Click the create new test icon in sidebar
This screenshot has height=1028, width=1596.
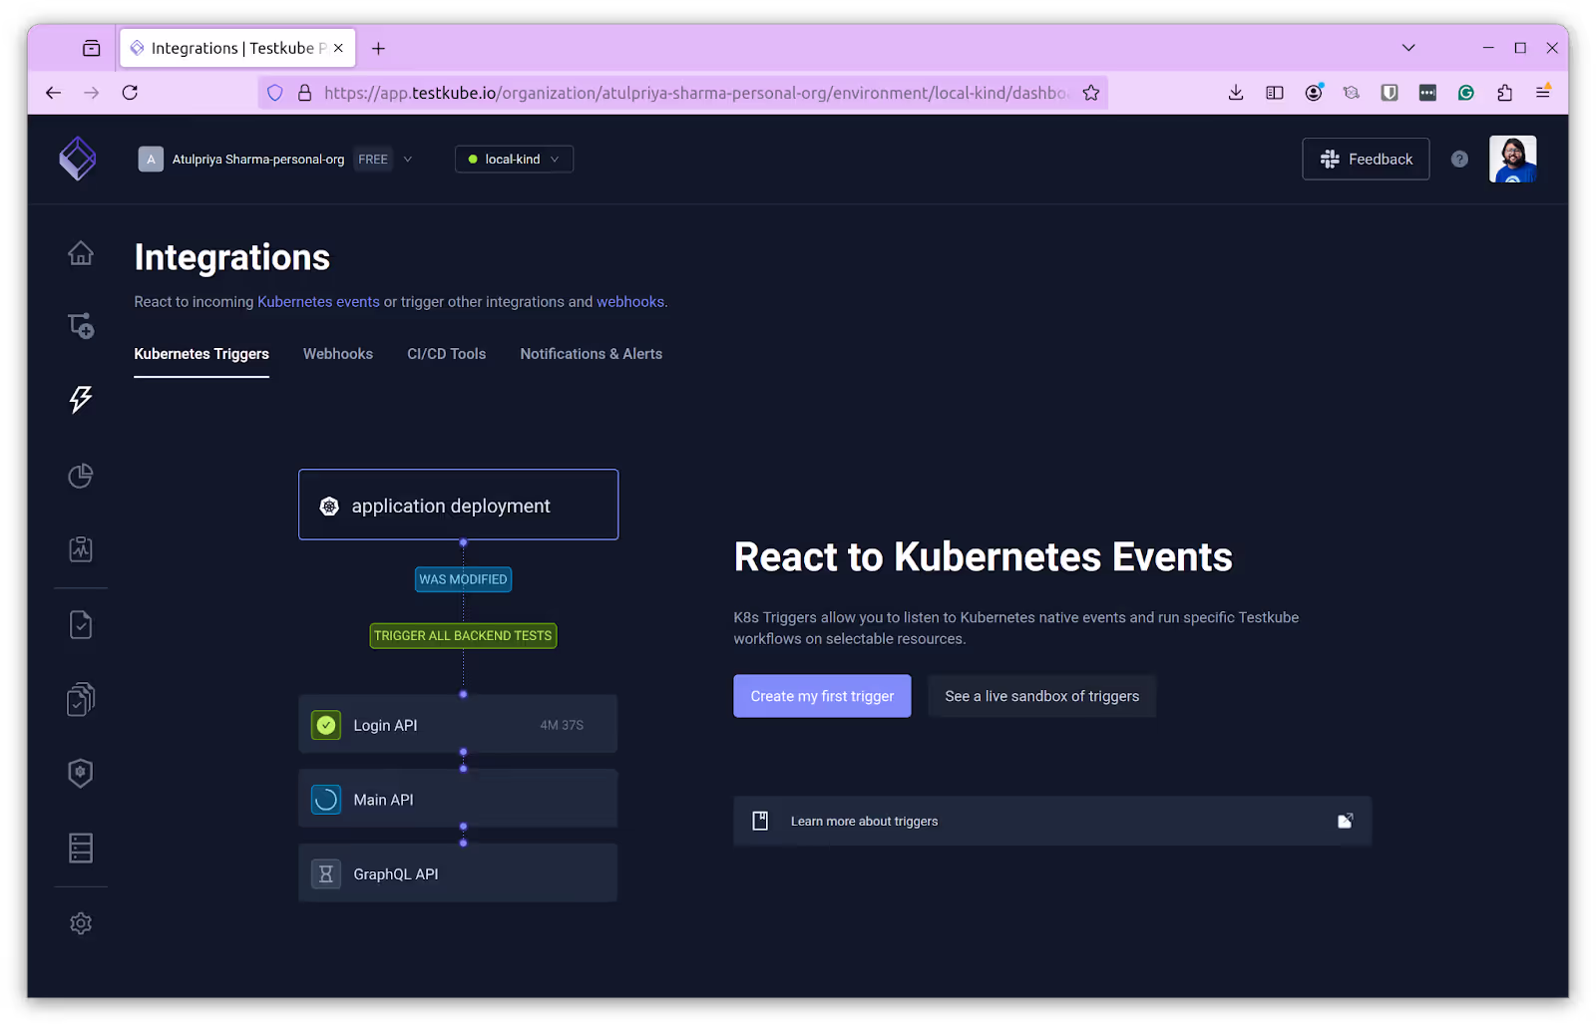(81, 326)
